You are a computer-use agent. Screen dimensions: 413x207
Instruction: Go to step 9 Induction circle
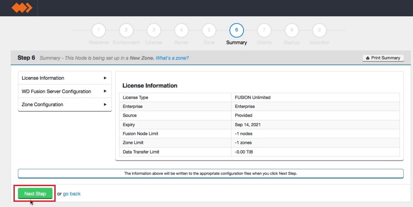point(319,30)
